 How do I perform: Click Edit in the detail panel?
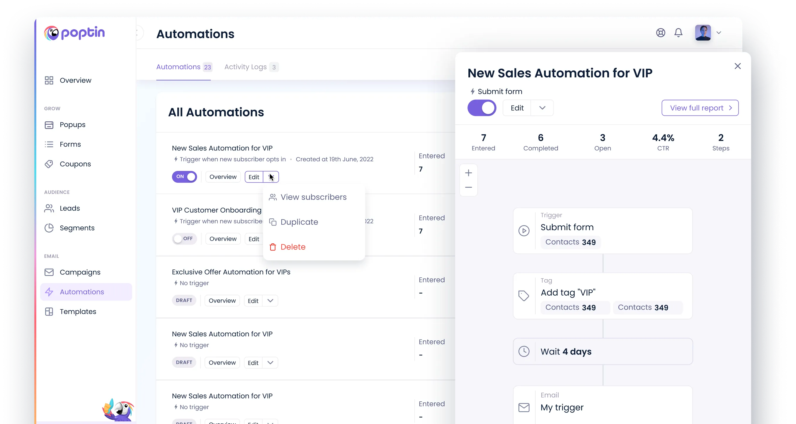(x=517, y=108)
